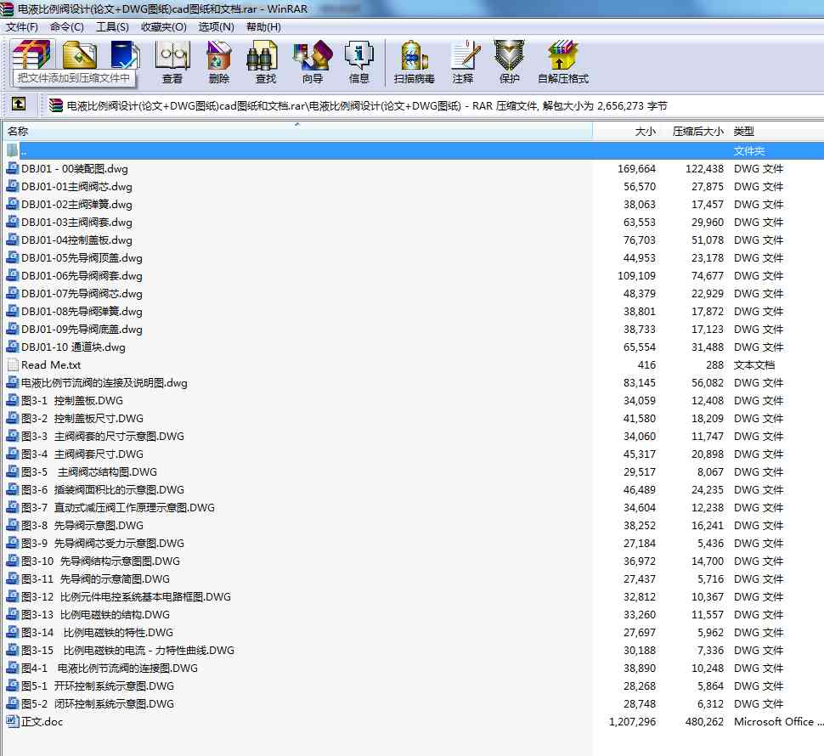
Task: Click the 删除 (Delete) toolbar icon
Action: (x=218, y=61)
